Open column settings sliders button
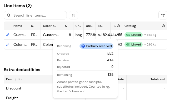This screenshot has width=170, height=100. [163, 15]
